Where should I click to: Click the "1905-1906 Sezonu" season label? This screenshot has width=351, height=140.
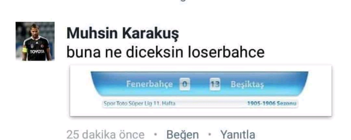[x=272, y=104]
